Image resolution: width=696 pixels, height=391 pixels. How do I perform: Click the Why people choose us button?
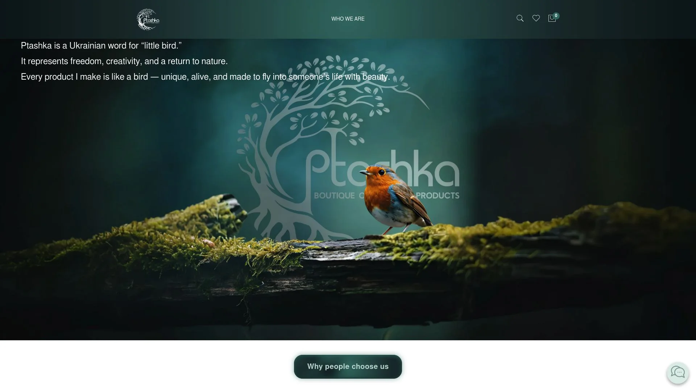(348, 367)
